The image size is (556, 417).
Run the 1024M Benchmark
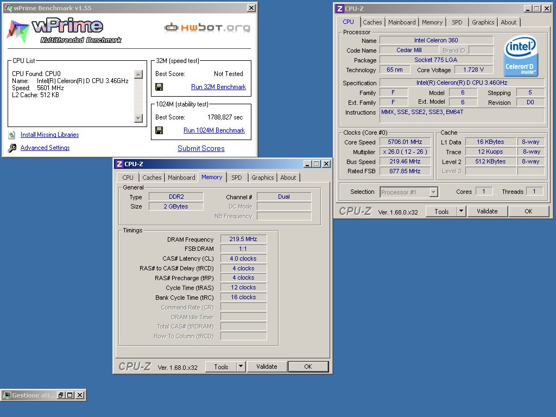click(x=214, y=130)
